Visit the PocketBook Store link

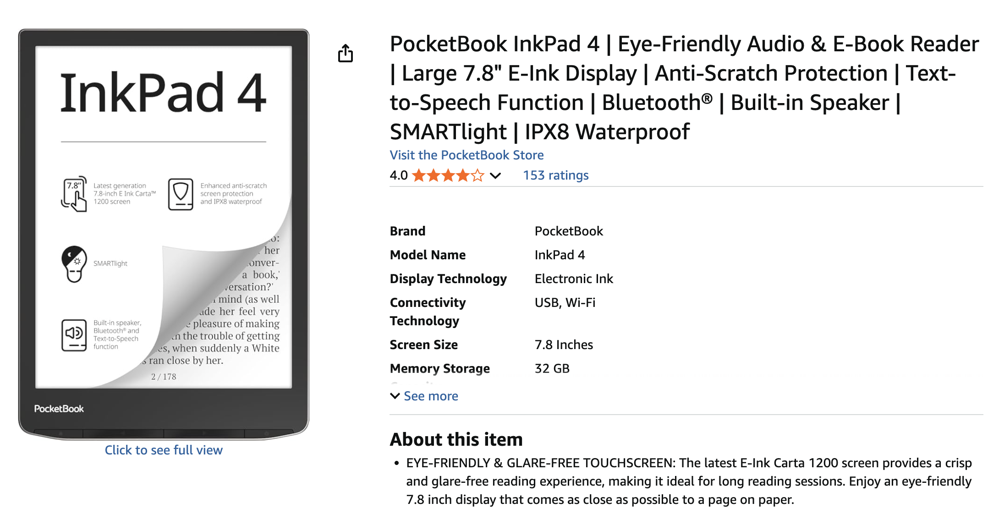[467, 155]
